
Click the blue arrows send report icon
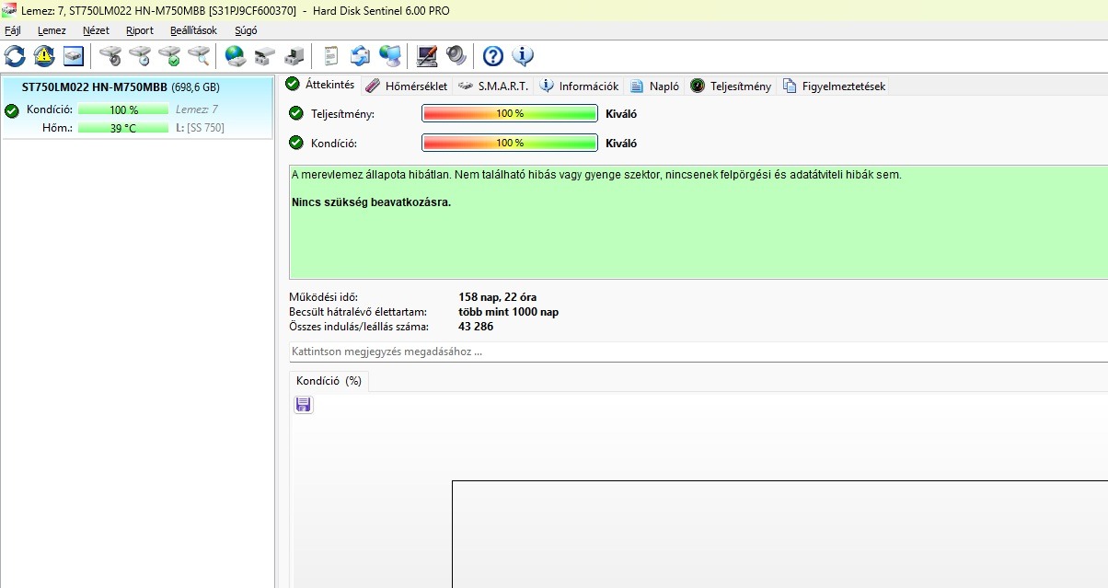point(361,56)
